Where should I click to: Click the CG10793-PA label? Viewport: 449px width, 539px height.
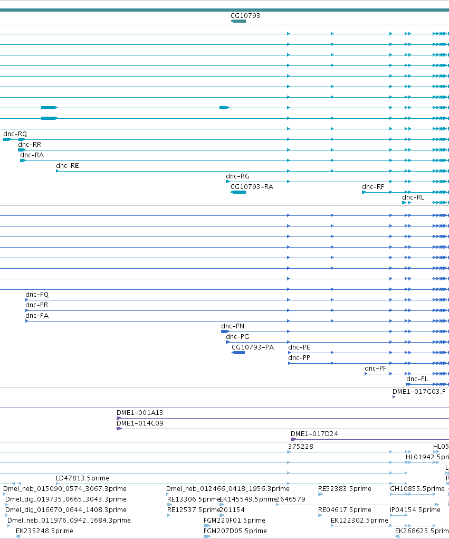tap(253, 347)
